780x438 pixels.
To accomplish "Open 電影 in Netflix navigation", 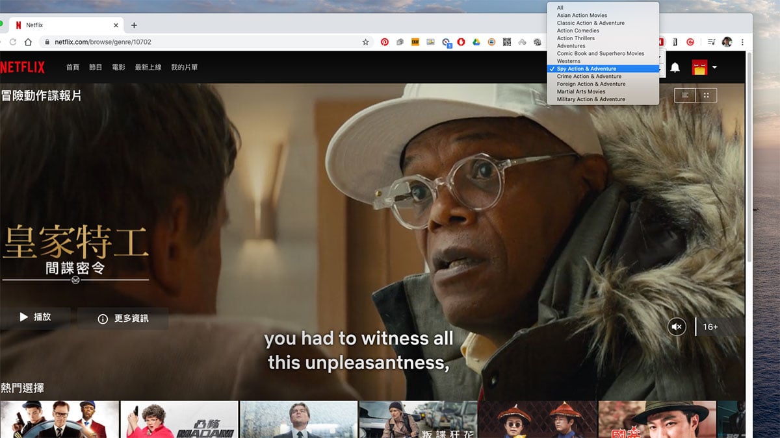I will coord(118,67).
